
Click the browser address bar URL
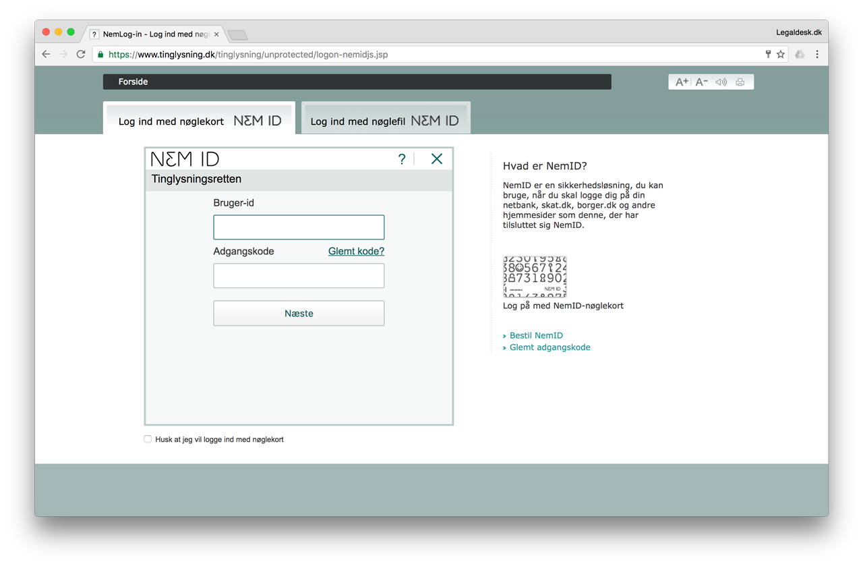(247, 55)
